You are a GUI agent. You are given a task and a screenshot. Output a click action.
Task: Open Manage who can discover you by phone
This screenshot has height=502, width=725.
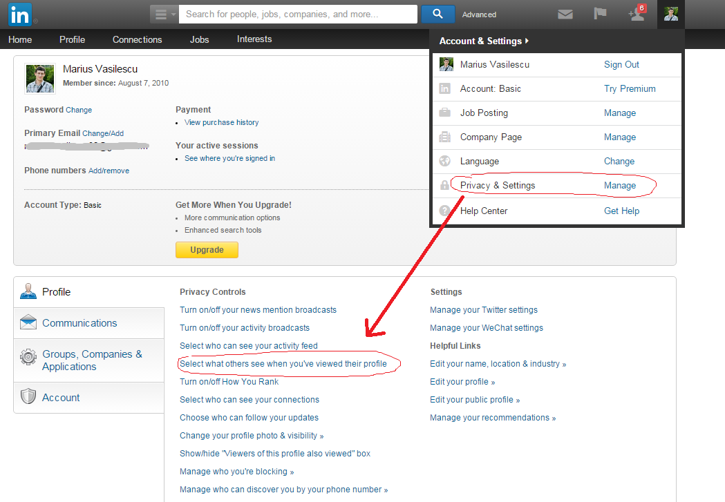point(284,490)
